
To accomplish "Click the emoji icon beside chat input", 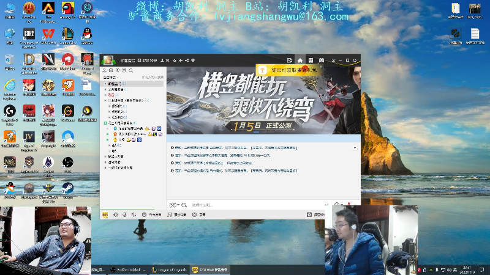I will [184, 205].
